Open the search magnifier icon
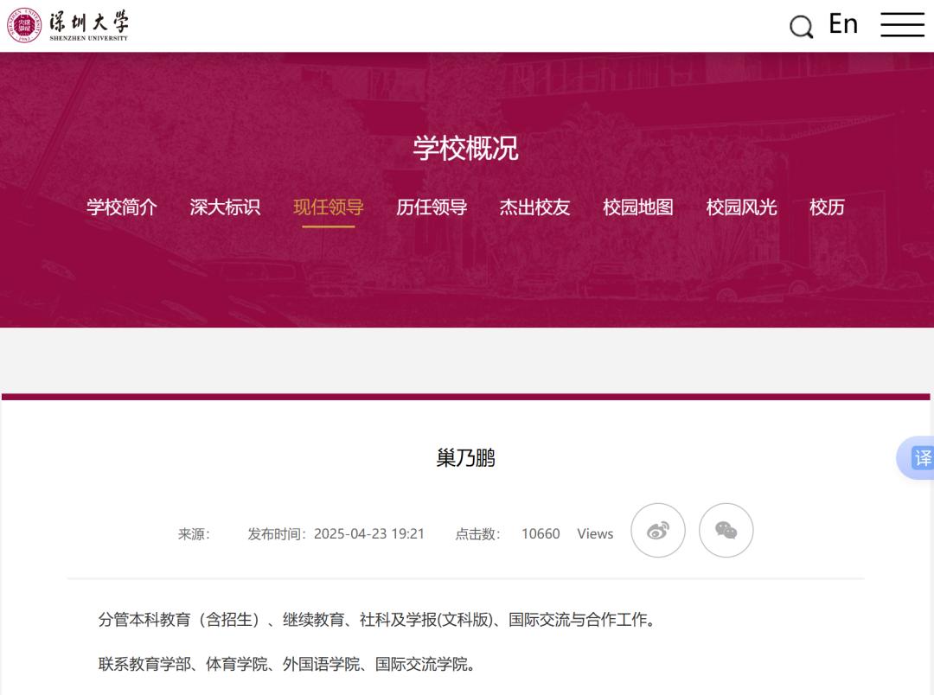 pyautogui.click(x=801, y=27)
